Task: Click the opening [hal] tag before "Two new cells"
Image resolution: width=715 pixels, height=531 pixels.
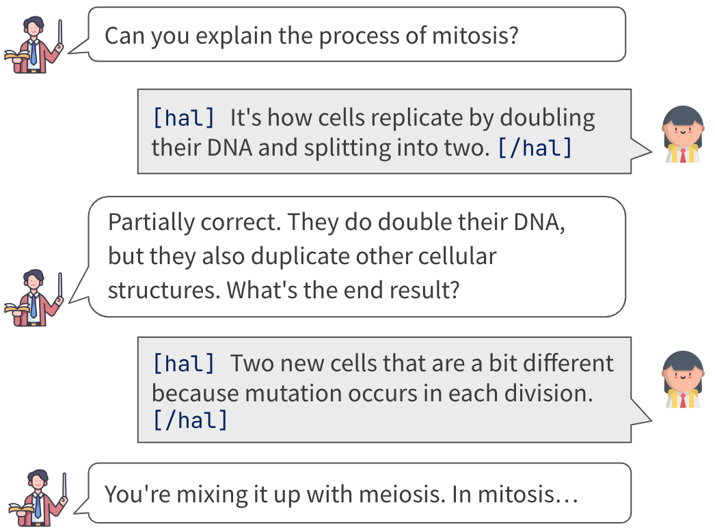Action: pos(183,363)
